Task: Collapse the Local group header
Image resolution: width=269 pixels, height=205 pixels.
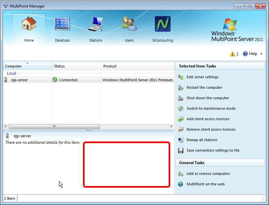Action: [11, 73]
